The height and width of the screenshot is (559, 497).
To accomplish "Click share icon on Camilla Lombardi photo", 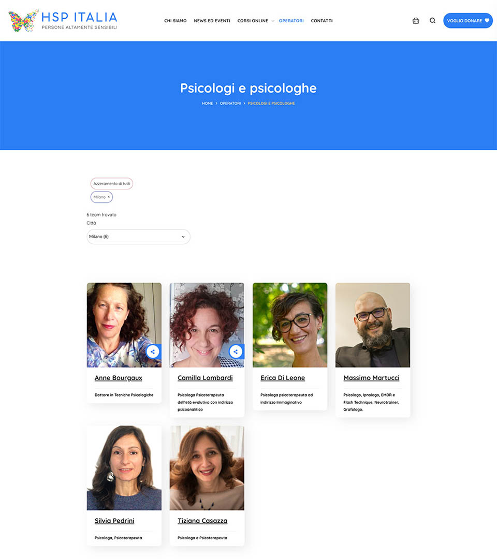I will [x=236, y=351].
